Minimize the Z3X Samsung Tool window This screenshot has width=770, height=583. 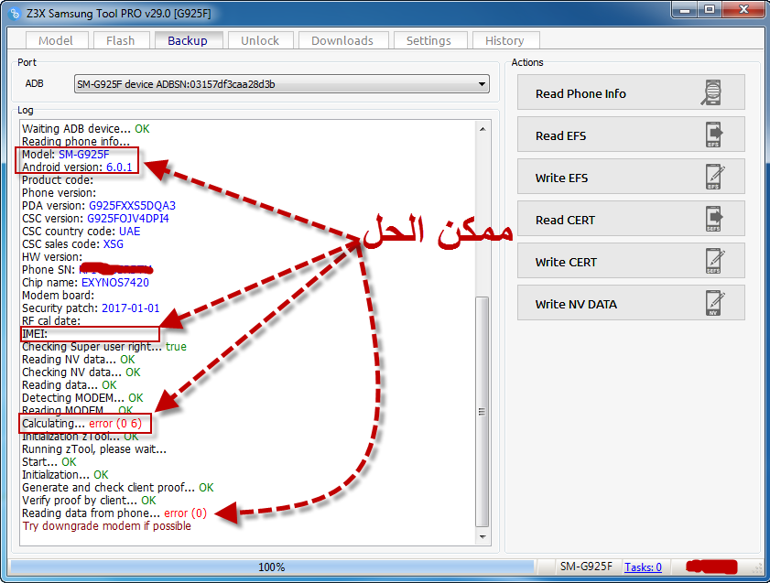coord(685,10)
